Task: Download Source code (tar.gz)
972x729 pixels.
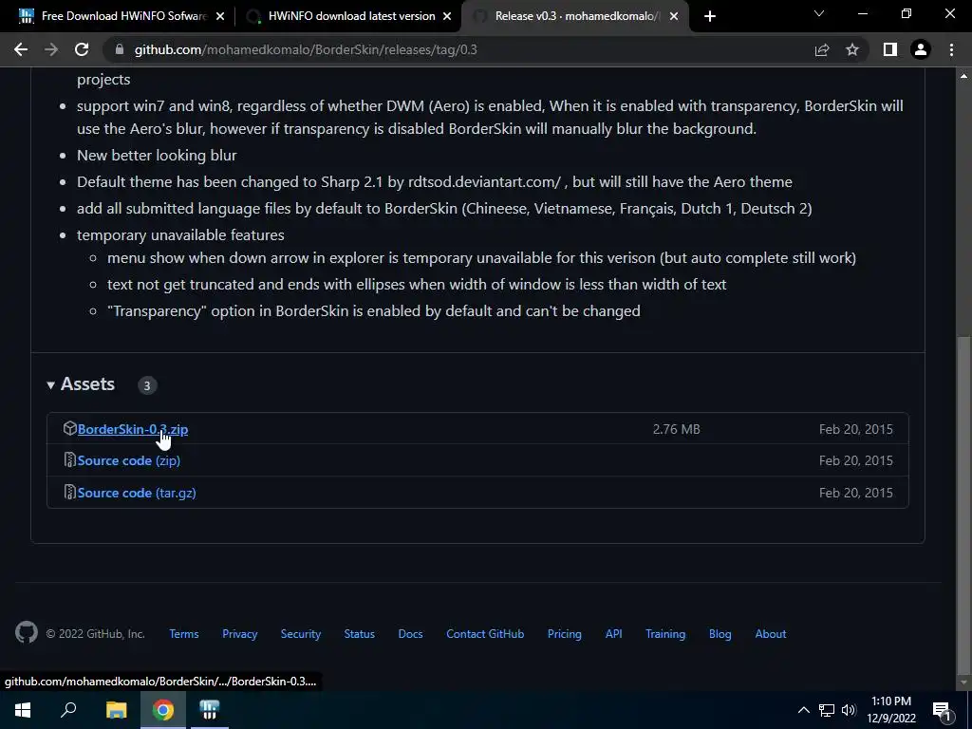Action: [x=137, y=493]
